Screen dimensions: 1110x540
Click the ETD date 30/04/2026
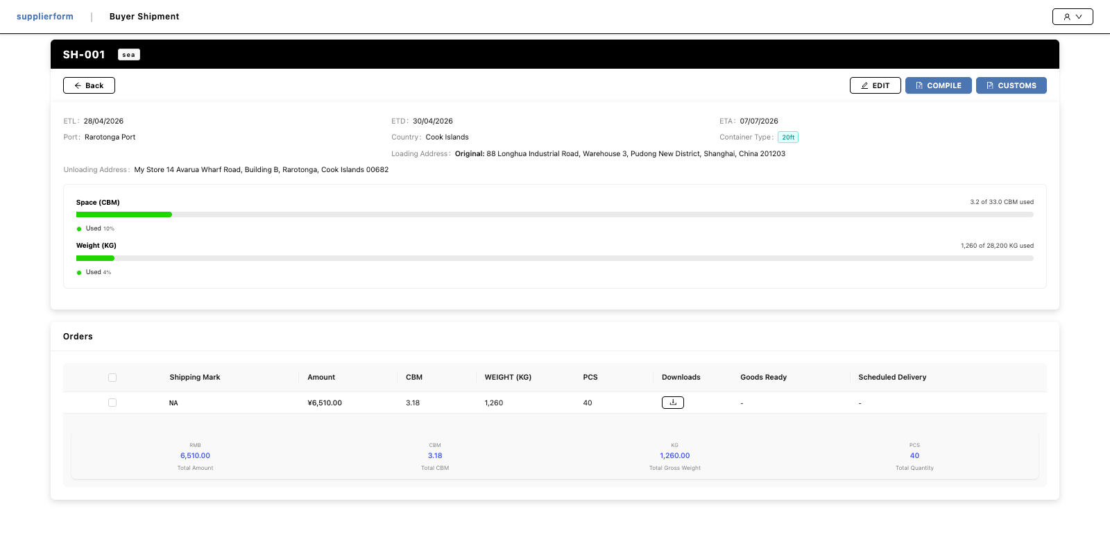(433, 121)
